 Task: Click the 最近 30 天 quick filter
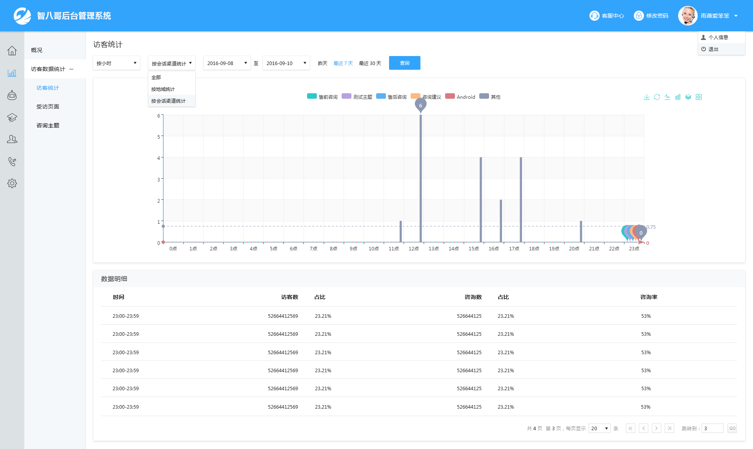[370, 63]
